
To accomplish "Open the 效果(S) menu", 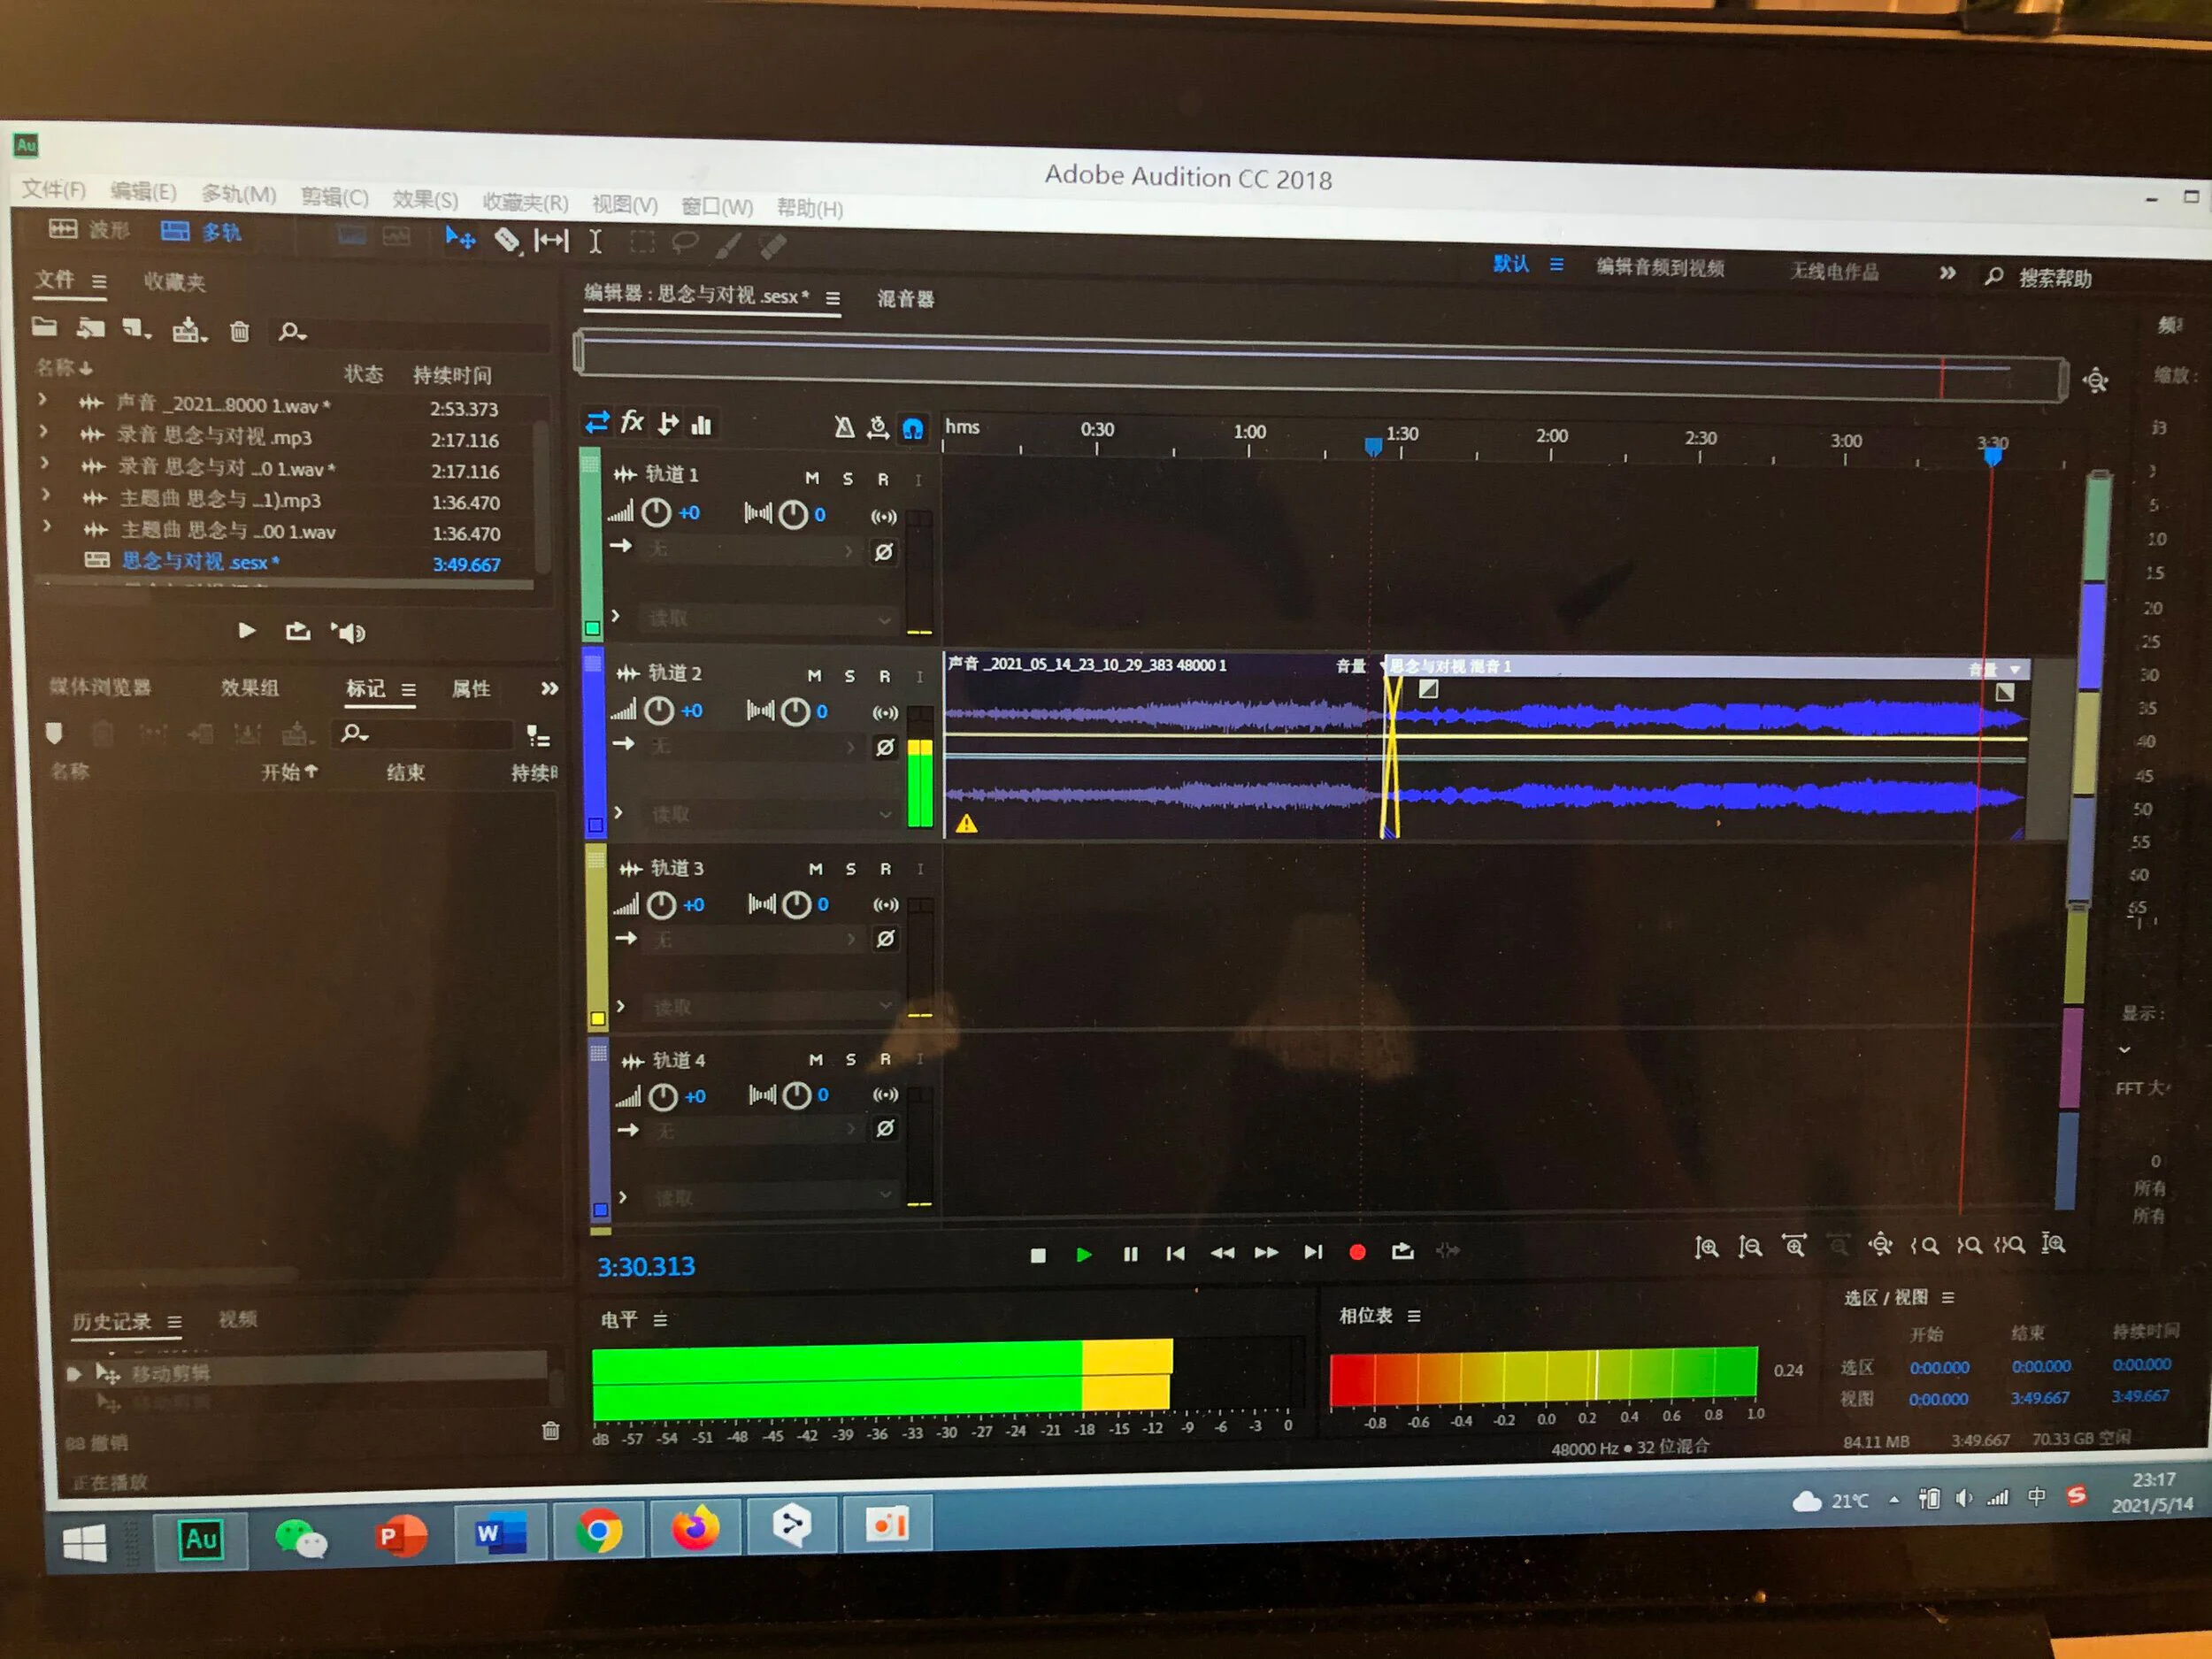I will 424,200.
